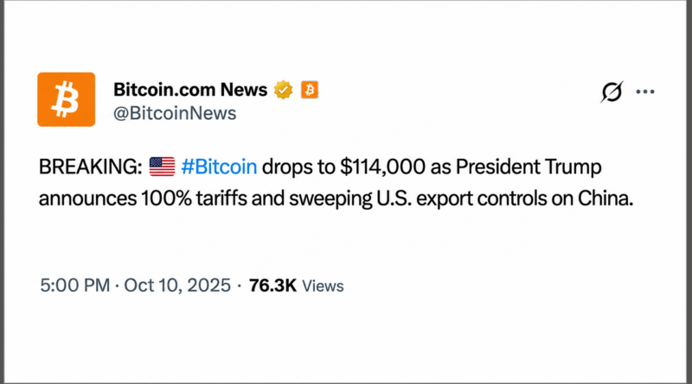Screen dimensions: 692x384
Task: Open the Grok explain-post icon
Action: [x=612, y=91]
